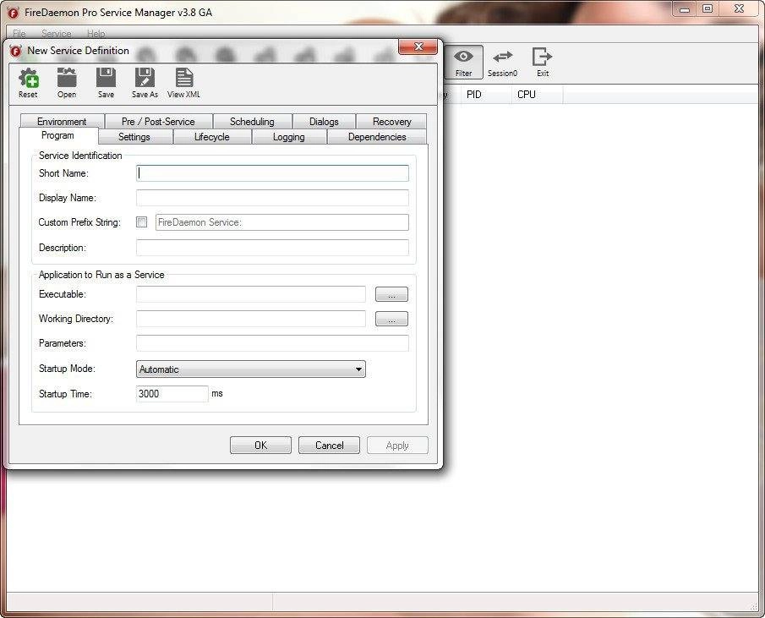Open the File menu in main window
Screen dimensions: 765x618
19,33
